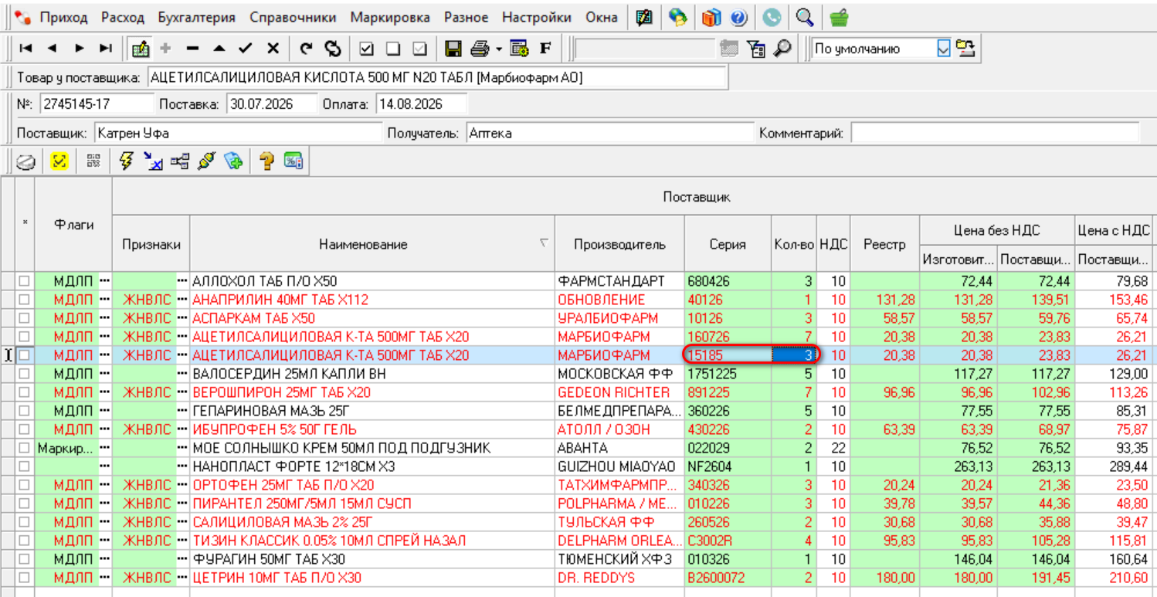This screenshot has width=1157, height=597.
Task: Open the Расход menu
Action: click(123, 17)
